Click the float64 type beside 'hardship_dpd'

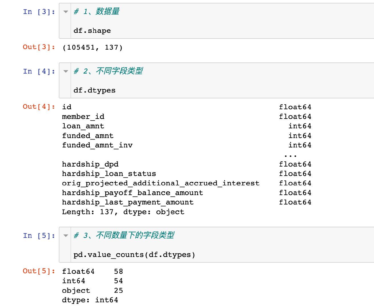(295, 164)
